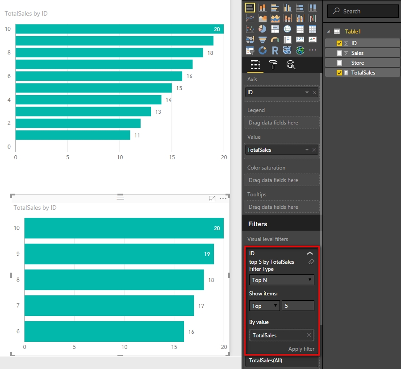
Task: Click the Legend drop area
Action: tap(282, 123)
